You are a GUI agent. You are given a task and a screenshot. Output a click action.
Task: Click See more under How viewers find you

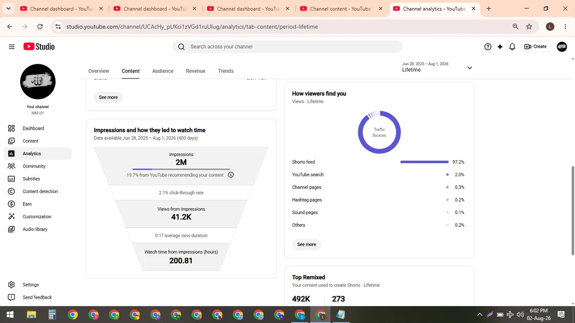(x=307, y=245)
